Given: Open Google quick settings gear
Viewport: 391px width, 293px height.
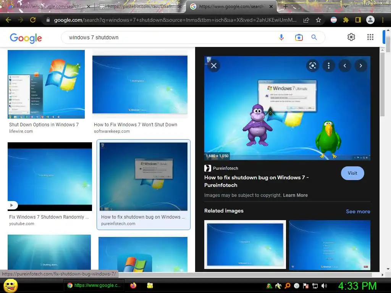Looking at the screenshot, I should tap(351, 37).
